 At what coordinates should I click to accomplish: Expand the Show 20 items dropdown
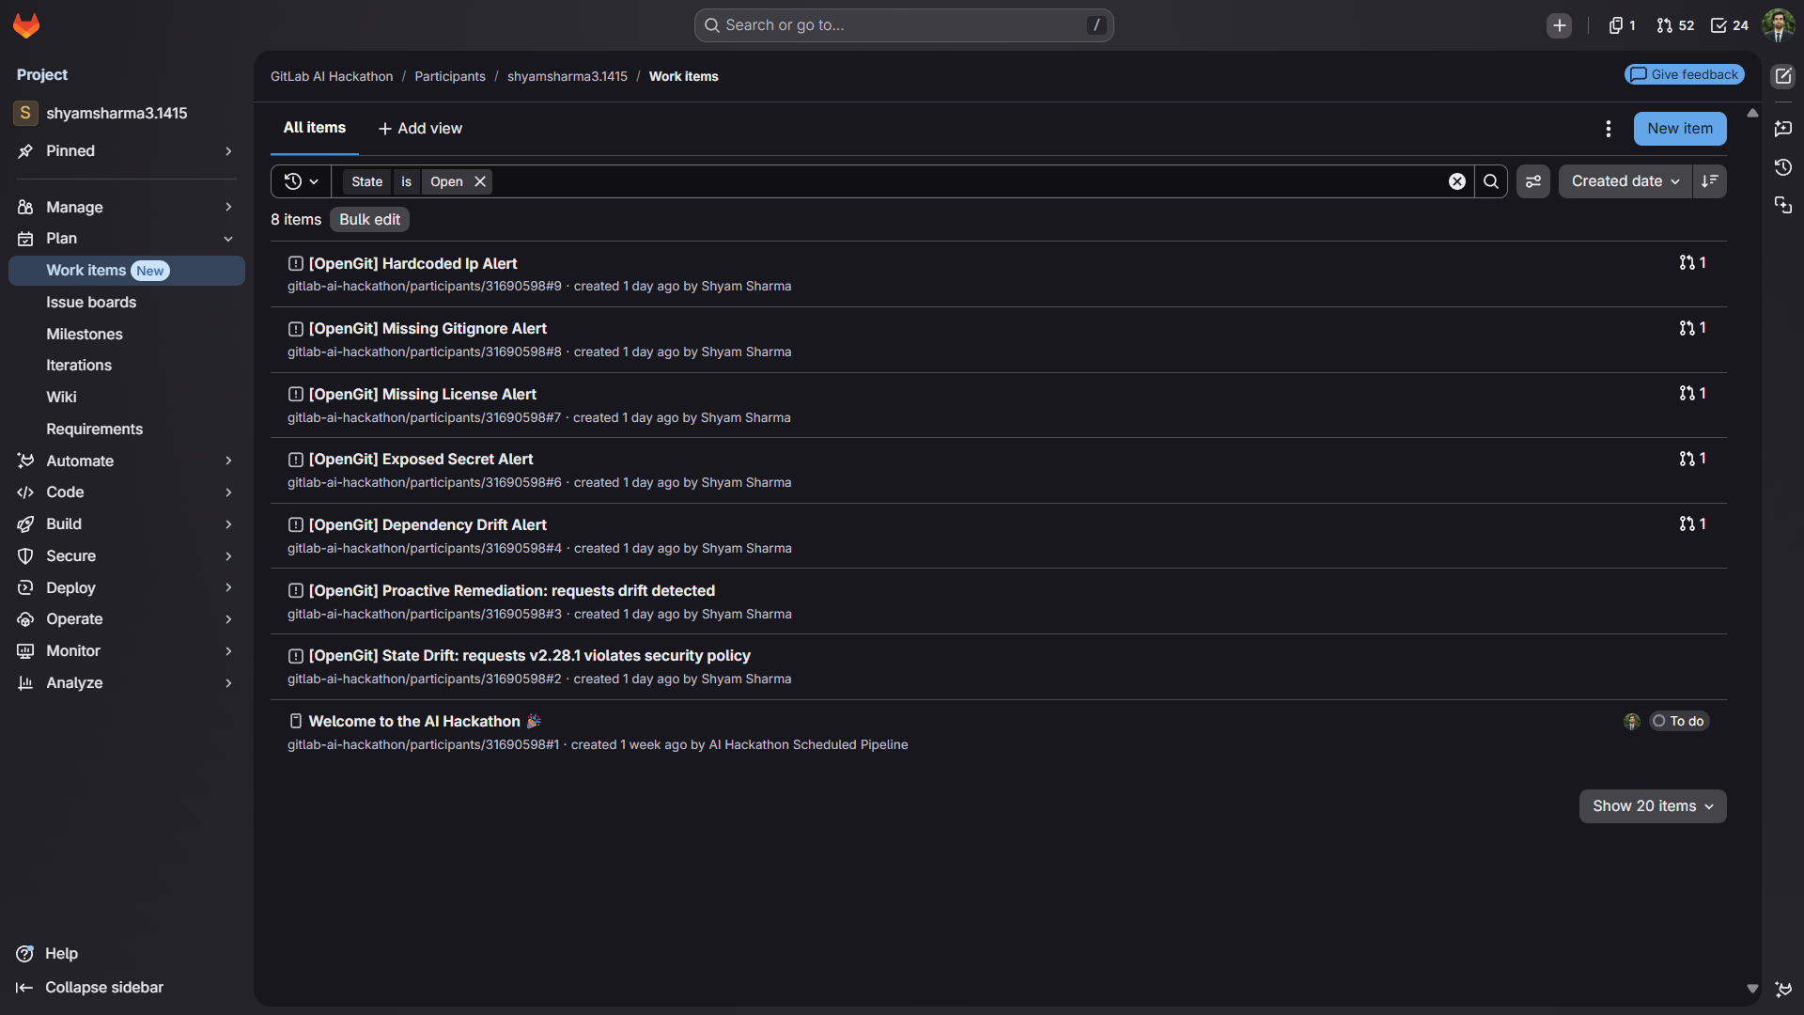click(x=1652, y=806)
